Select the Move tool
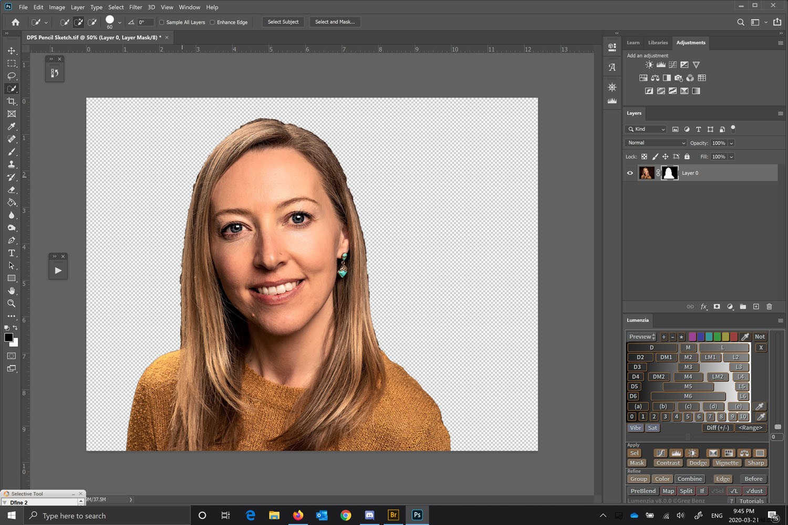788x525 pixels. [x=12, y=51]
